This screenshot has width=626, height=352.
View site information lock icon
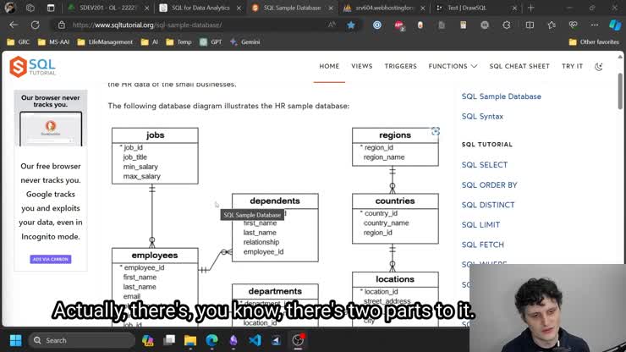point(62,25)
